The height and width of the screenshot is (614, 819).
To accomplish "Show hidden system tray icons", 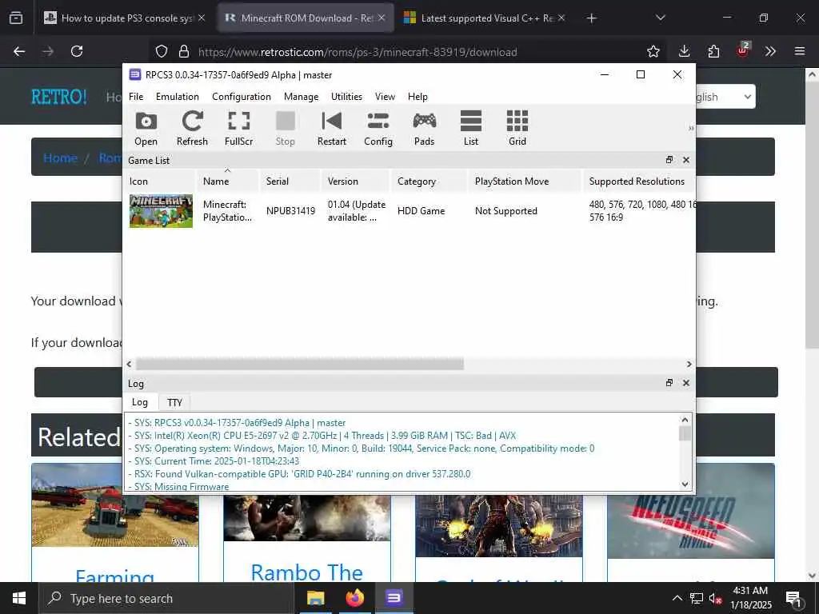I will 677,598.
